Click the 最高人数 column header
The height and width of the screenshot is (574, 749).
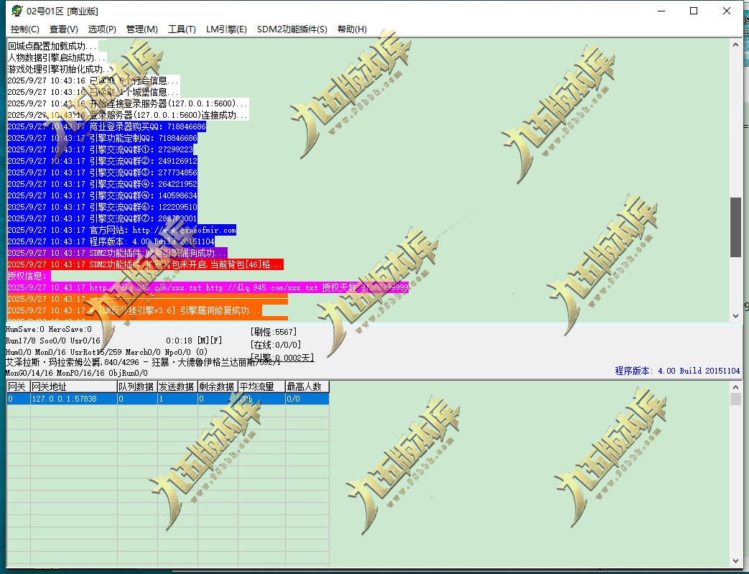click(x=307, y=386)
